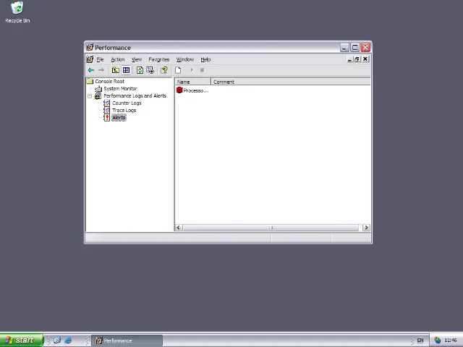The height and width of the screenshot is (347, 463).
Task: Click the Up One Level folder icon
Action: pos(115,70)
